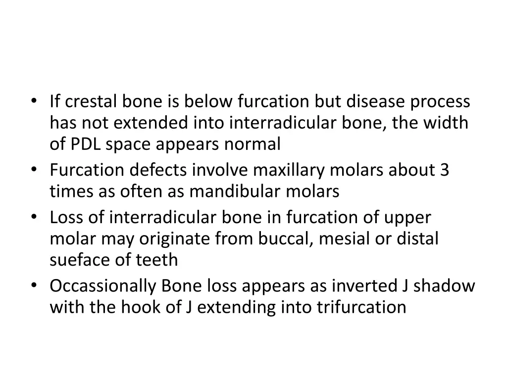Click the bullet before 'Loss of interradicular'
The image size is (507, 380).
(33, 217)
